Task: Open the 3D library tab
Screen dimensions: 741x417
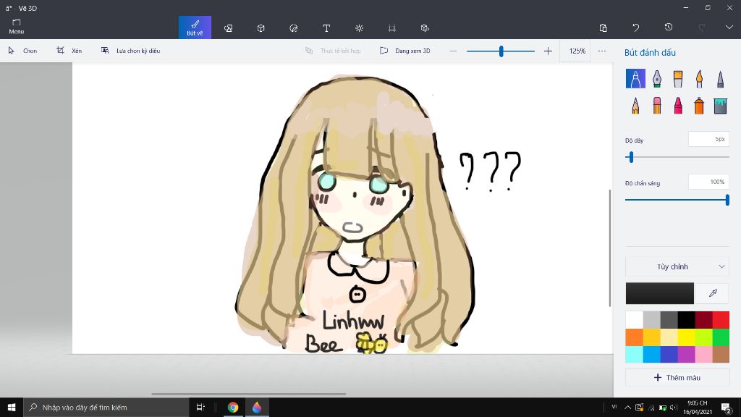Action: pyautogui.click(x=424, y=28)
